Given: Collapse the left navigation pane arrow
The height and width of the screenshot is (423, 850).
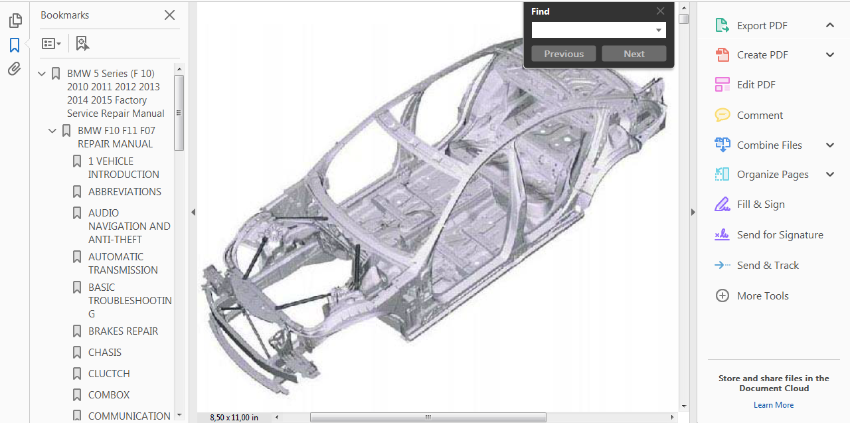Looking at the screenshot, I should tap(193, 212).
